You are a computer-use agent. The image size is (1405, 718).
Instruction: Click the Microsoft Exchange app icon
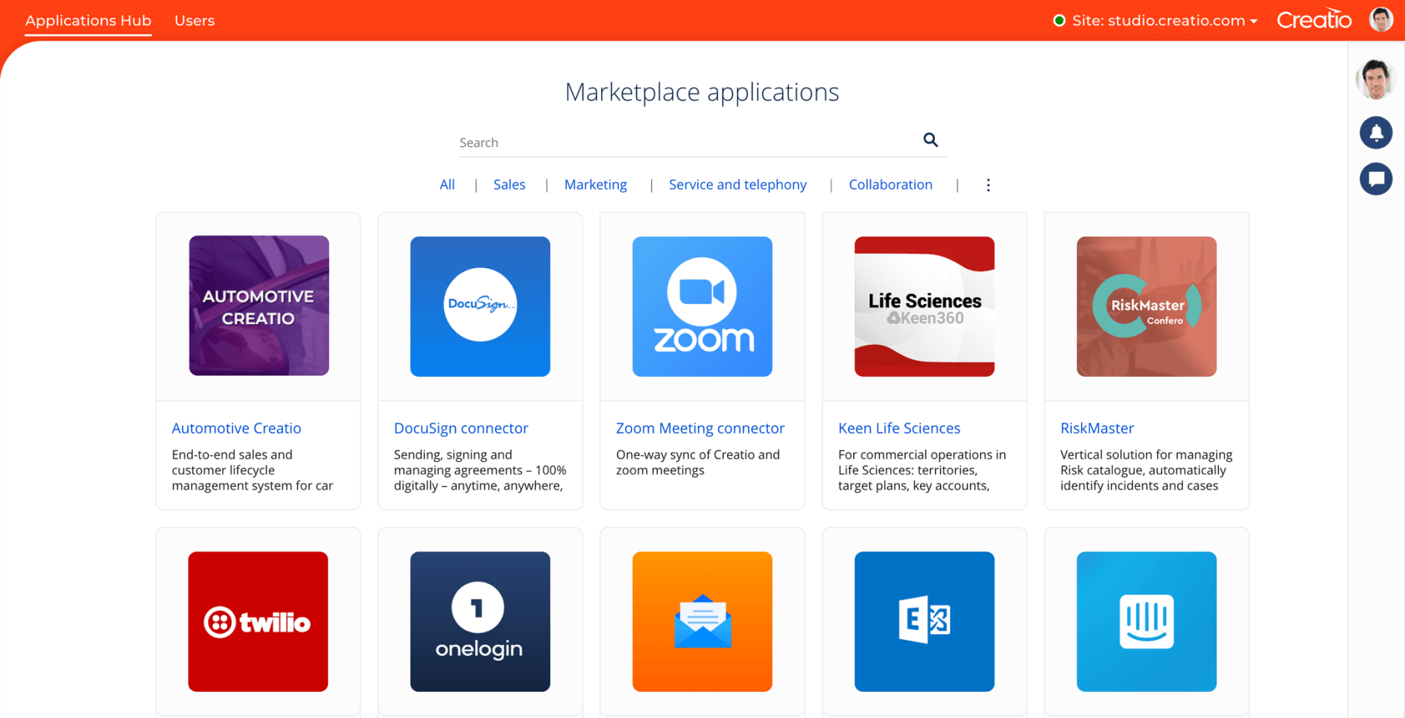pyautogui.click(x=924, y=621)
